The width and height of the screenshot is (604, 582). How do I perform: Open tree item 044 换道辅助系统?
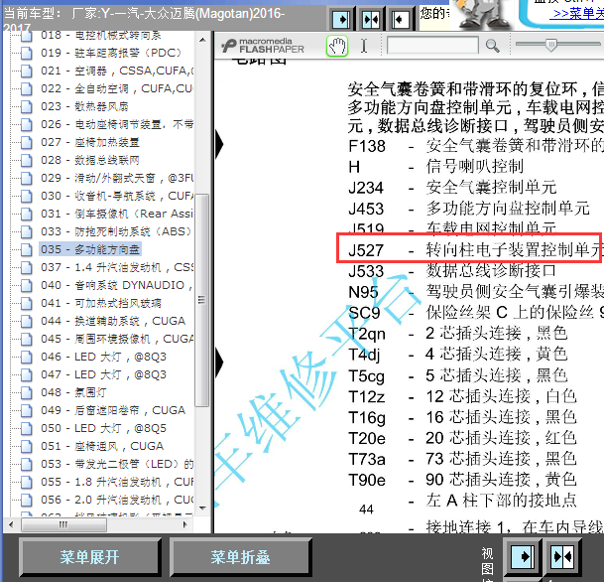pos(113,321)
